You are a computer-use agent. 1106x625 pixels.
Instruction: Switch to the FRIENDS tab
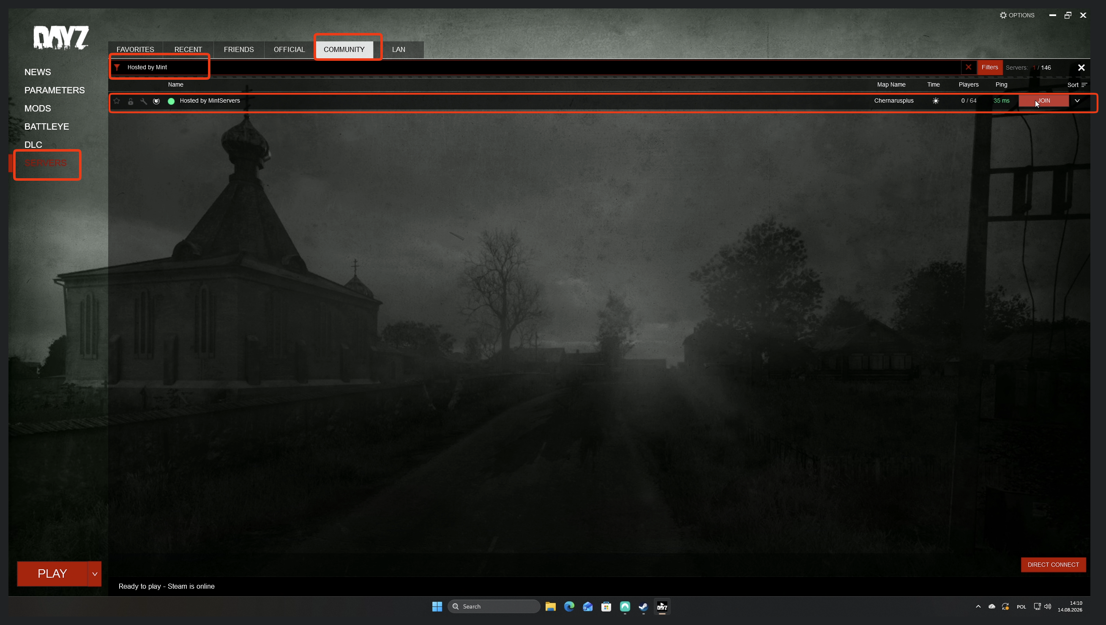[239, 50]
